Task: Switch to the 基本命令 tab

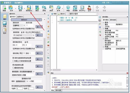Action: click(13, 17)
